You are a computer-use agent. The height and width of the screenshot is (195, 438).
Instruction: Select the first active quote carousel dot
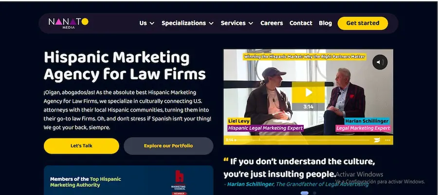point(305,193)
